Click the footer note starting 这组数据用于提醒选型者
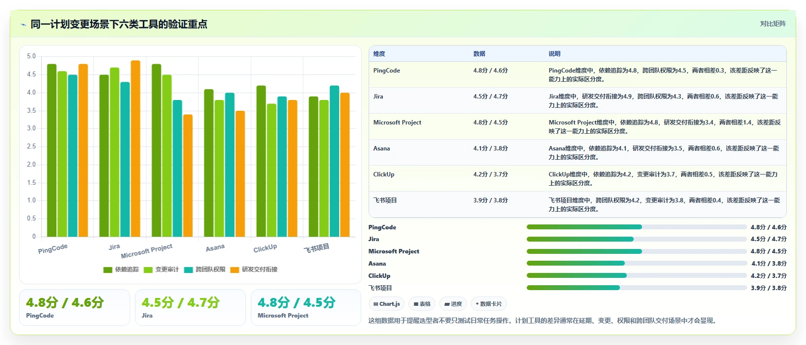Screen dimensions: 806x345 [543, 321]
